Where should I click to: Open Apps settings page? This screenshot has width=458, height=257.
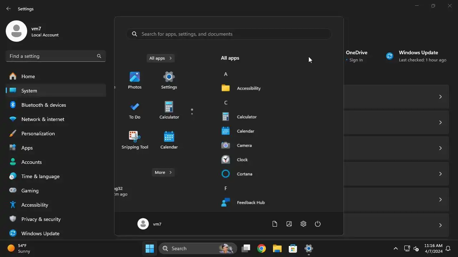click(56, 148)
